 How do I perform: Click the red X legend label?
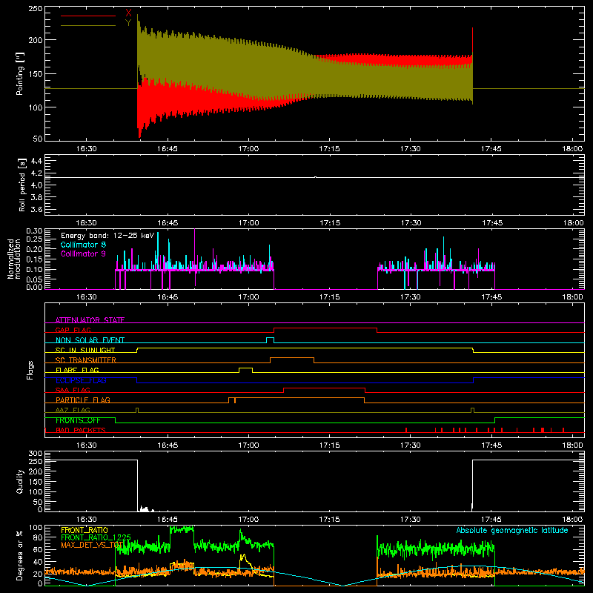(128, 13)
